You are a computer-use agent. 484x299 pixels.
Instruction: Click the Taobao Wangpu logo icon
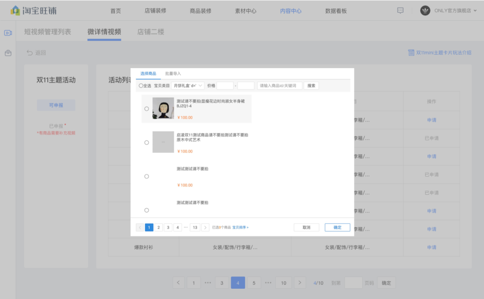[15, 11]
